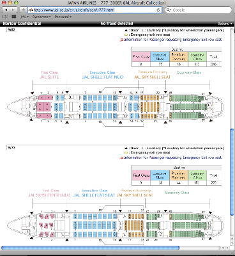Go forward to the next page
Image resolution: width=235 pixels, height=256 pixels.
pyautogui.click(x=13, y=10)
